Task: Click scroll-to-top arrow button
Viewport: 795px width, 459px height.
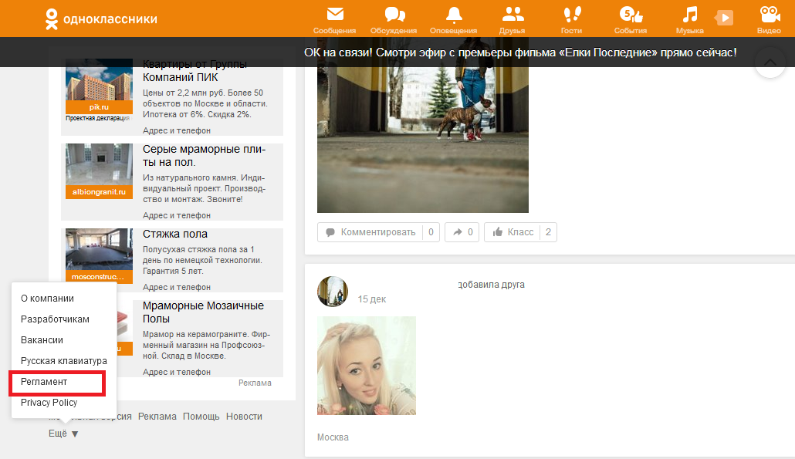Action: 770,62
